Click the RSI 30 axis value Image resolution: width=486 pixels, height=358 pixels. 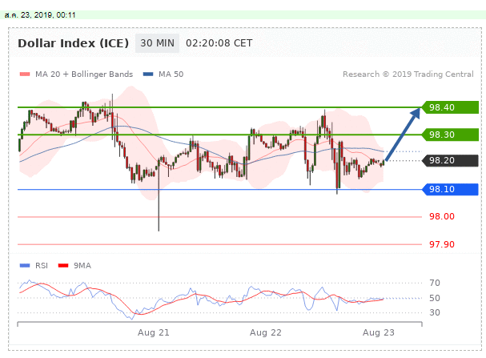tap(435, 312)
